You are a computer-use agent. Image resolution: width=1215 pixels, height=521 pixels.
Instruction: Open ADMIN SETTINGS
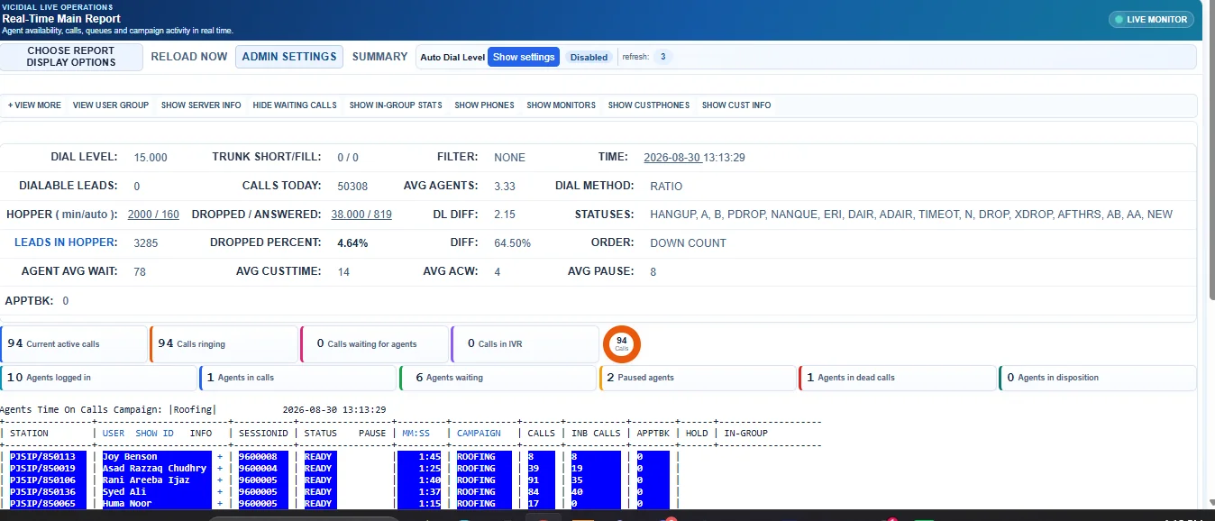[x=289, y=57]
